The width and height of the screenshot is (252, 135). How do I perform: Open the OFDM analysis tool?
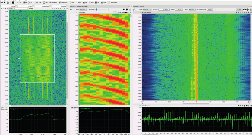coord(103,2)
